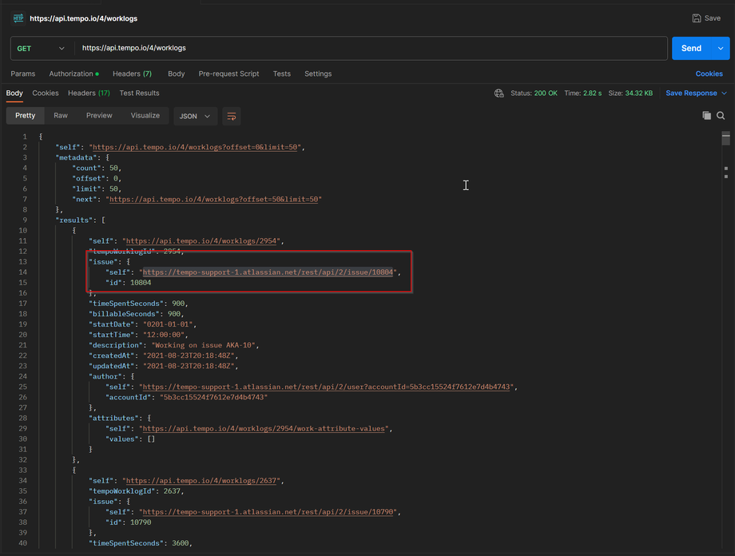Screen dimensions: 735x556
Task: Switch to Visualize view mode
Action: 145,116
